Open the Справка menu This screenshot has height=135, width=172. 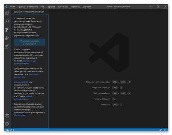(x=87, y=7)
